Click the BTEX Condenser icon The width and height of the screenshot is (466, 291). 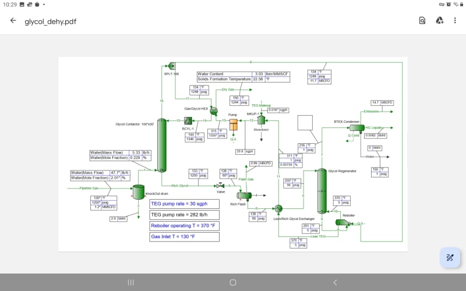click(357, 128)
